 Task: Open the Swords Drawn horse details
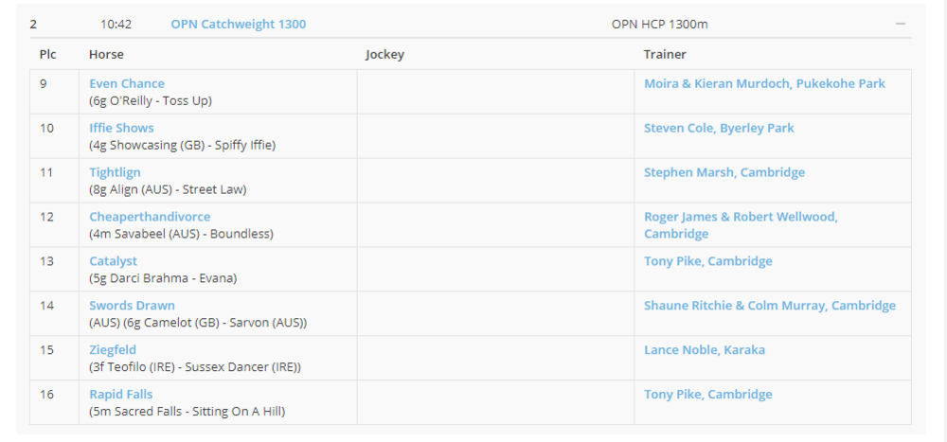tap(132, 306)
